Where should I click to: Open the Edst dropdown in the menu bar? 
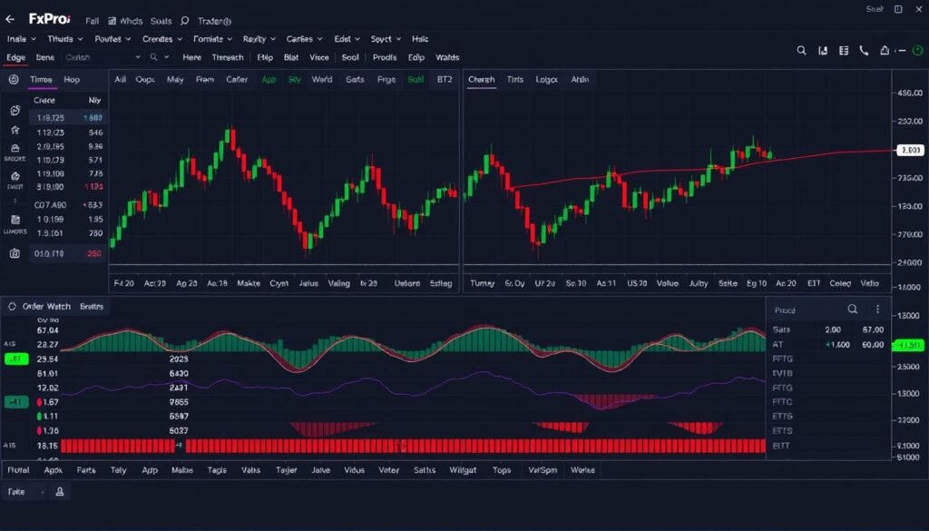pyautogui.click(x=346, y=39)
